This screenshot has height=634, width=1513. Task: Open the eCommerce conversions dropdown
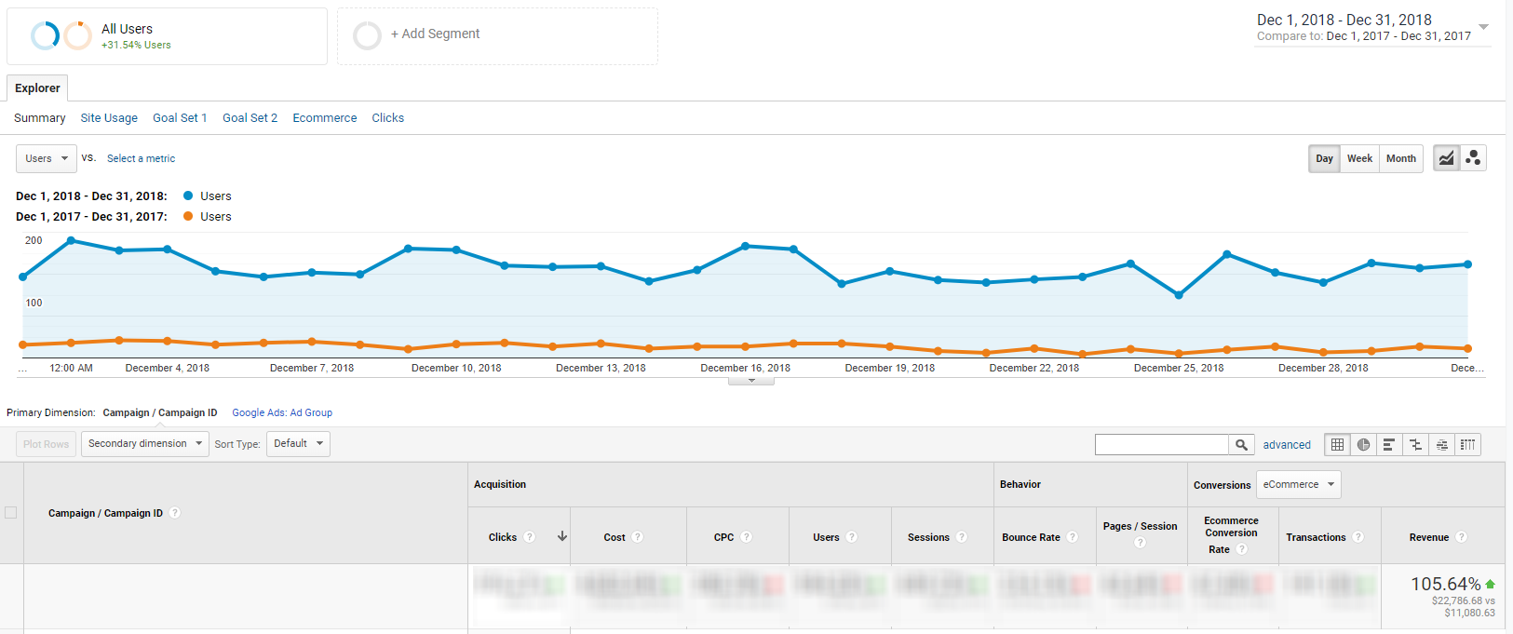1298,485
